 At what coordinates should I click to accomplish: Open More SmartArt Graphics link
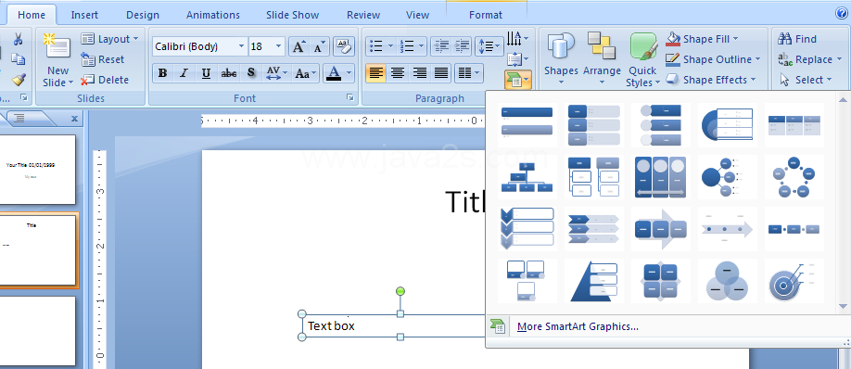(x=578, y=326)
